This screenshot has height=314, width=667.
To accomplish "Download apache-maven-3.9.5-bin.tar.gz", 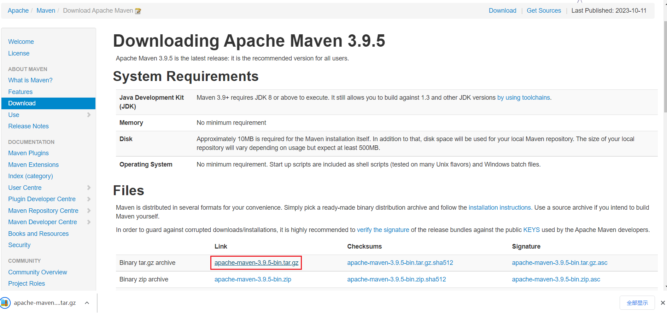I will coord(256,263).
